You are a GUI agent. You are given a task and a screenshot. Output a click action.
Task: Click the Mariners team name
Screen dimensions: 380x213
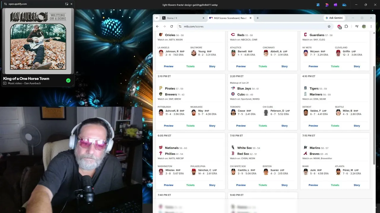pos(316,95)
